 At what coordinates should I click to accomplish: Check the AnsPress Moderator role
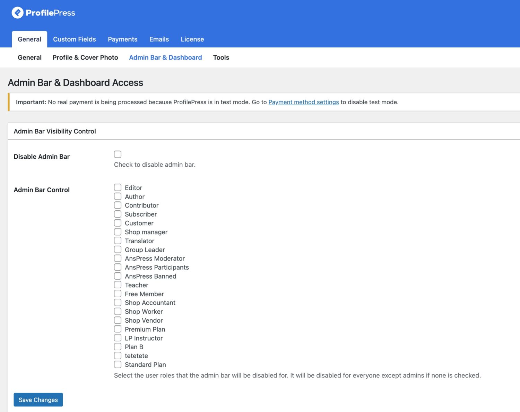118,258
